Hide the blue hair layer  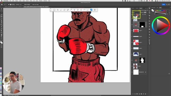[132, 54]
